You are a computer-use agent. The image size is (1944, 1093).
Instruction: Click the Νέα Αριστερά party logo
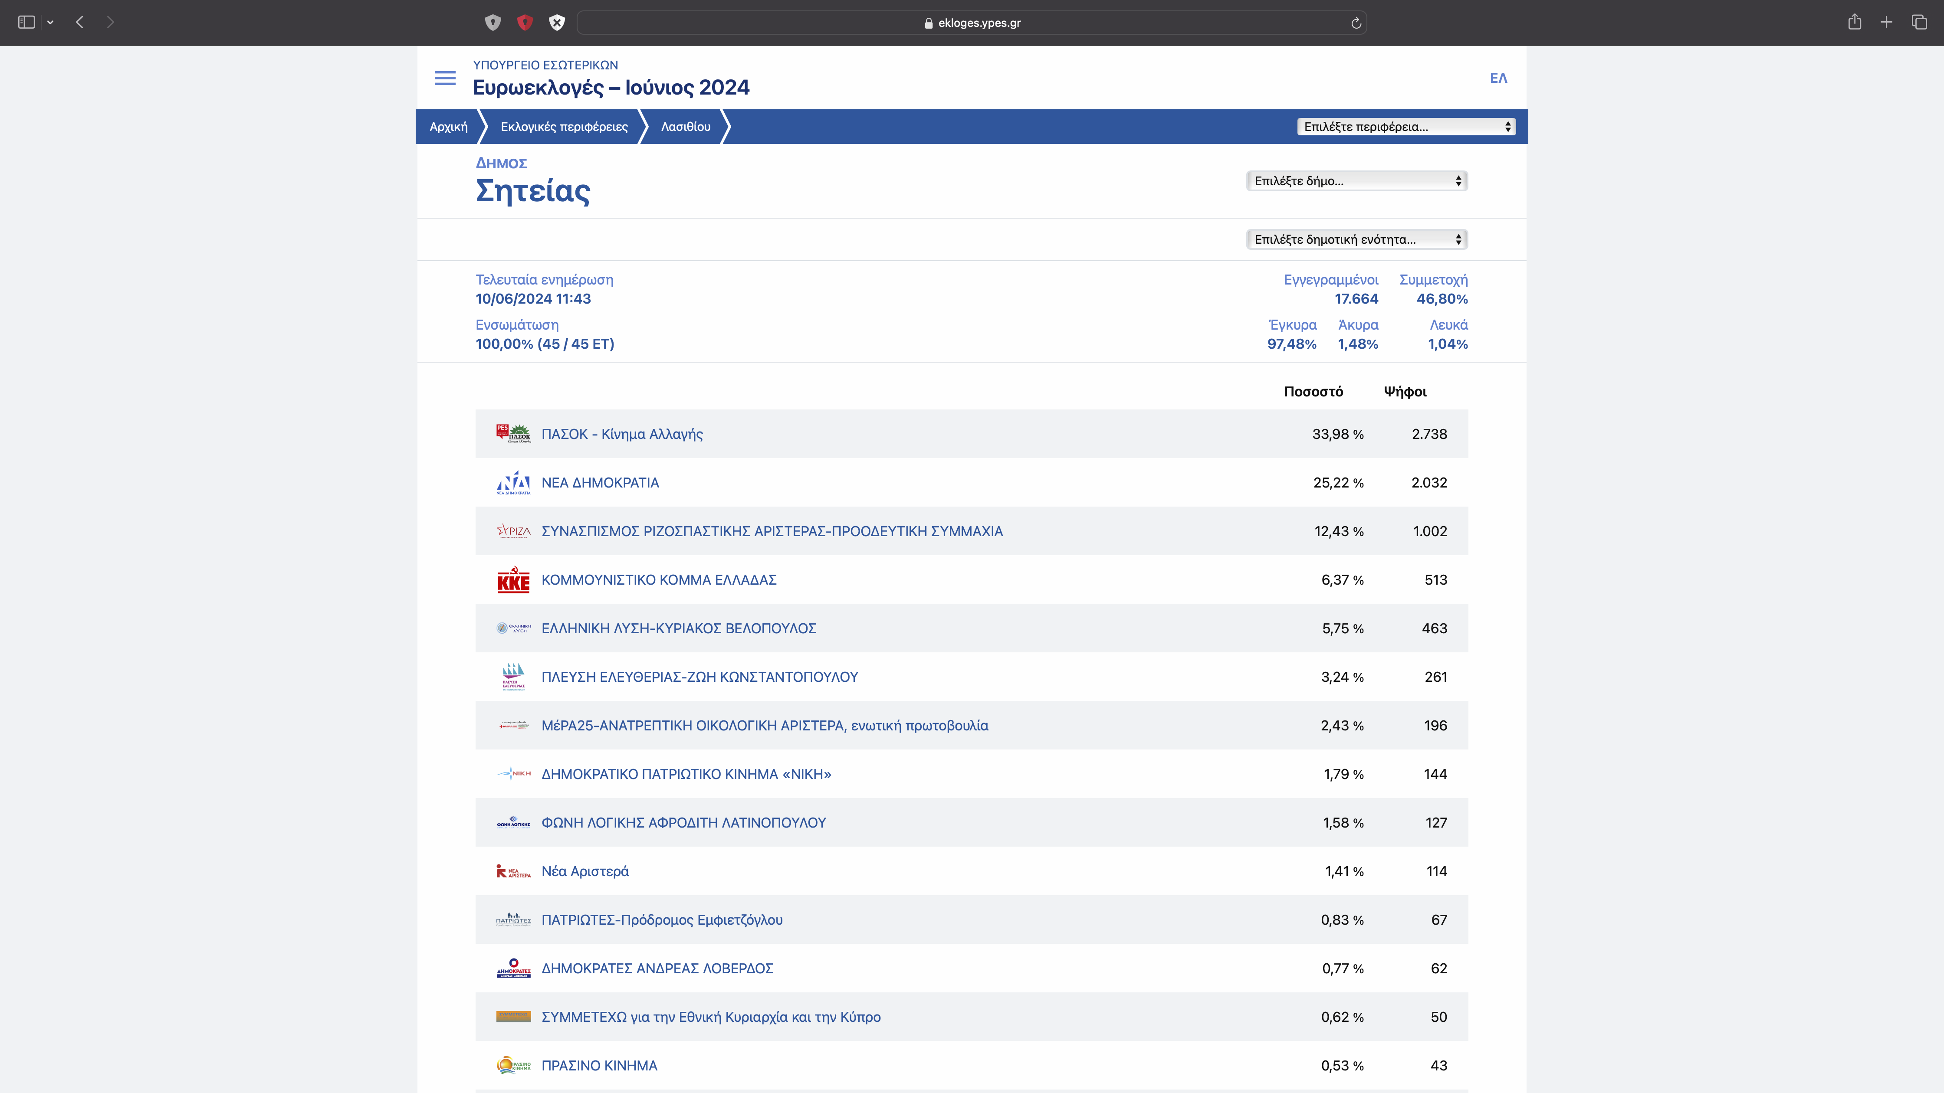(x=513, y=871)
